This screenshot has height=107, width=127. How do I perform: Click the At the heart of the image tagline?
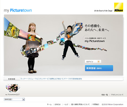click(103, 11)
